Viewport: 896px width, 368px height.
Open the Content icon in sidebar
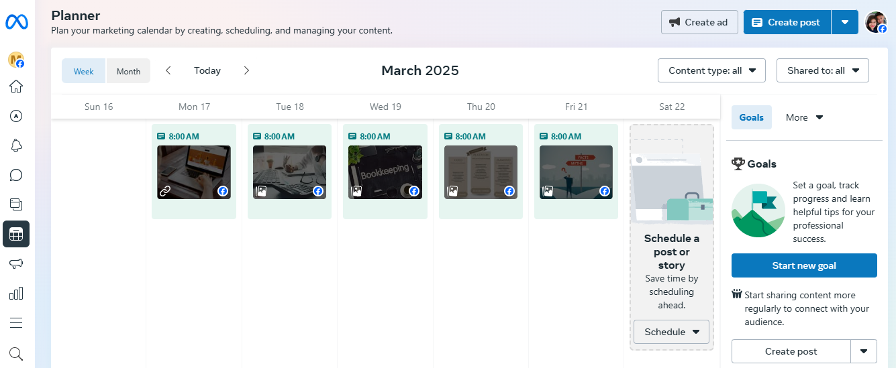(16, 204)
